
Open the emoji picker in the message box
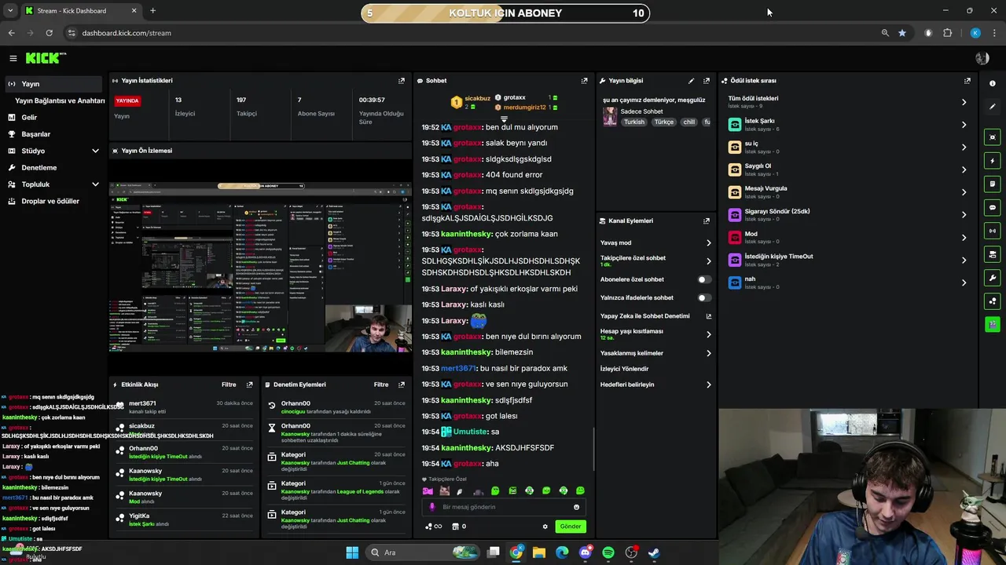click(x=576, y=508)
